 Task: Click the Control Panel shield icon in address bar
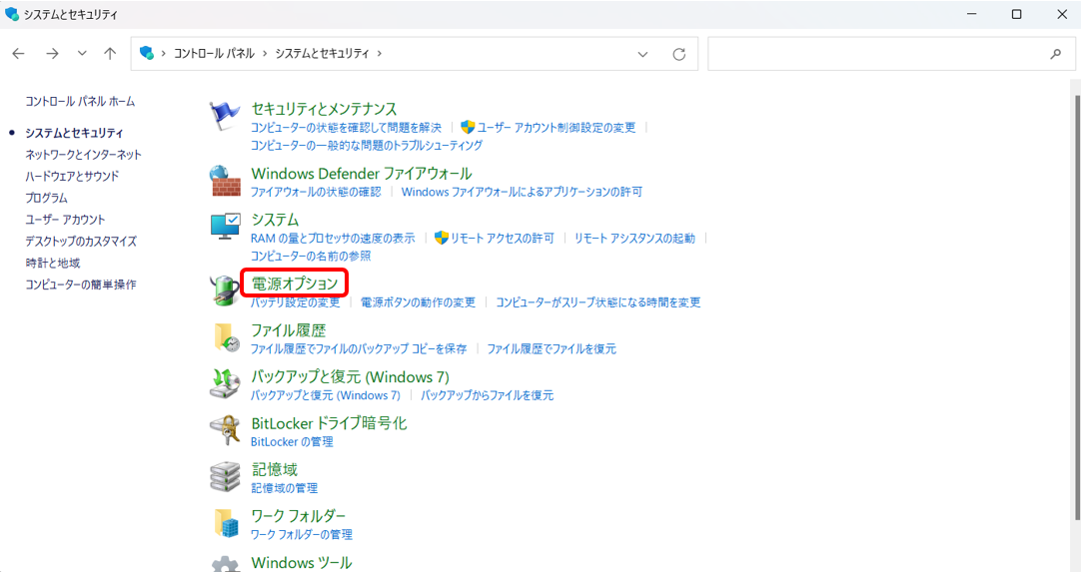pyautogui.click(x=146, y=53)
